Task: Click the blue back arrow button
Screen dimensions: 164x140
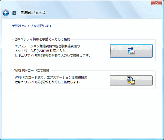Action: coord(6,13)
